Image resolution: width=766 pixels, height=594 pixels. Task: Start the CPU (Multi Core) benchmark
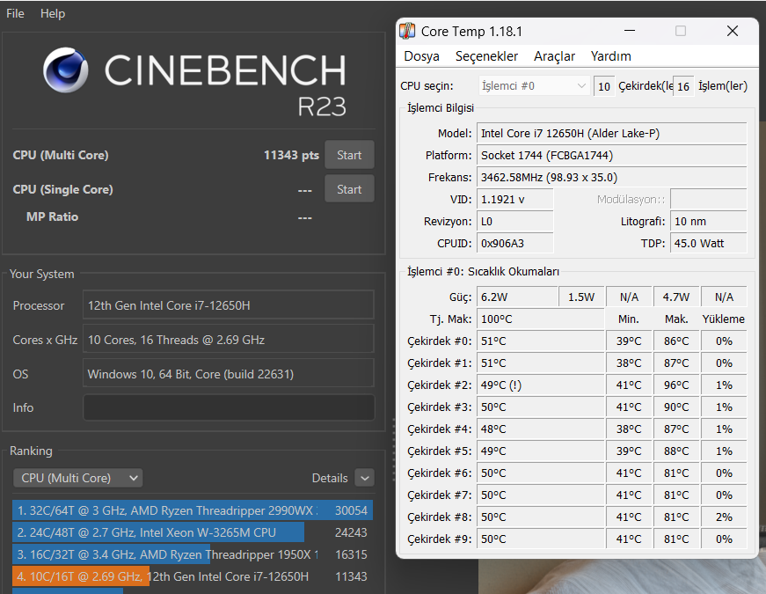[349, 155]
